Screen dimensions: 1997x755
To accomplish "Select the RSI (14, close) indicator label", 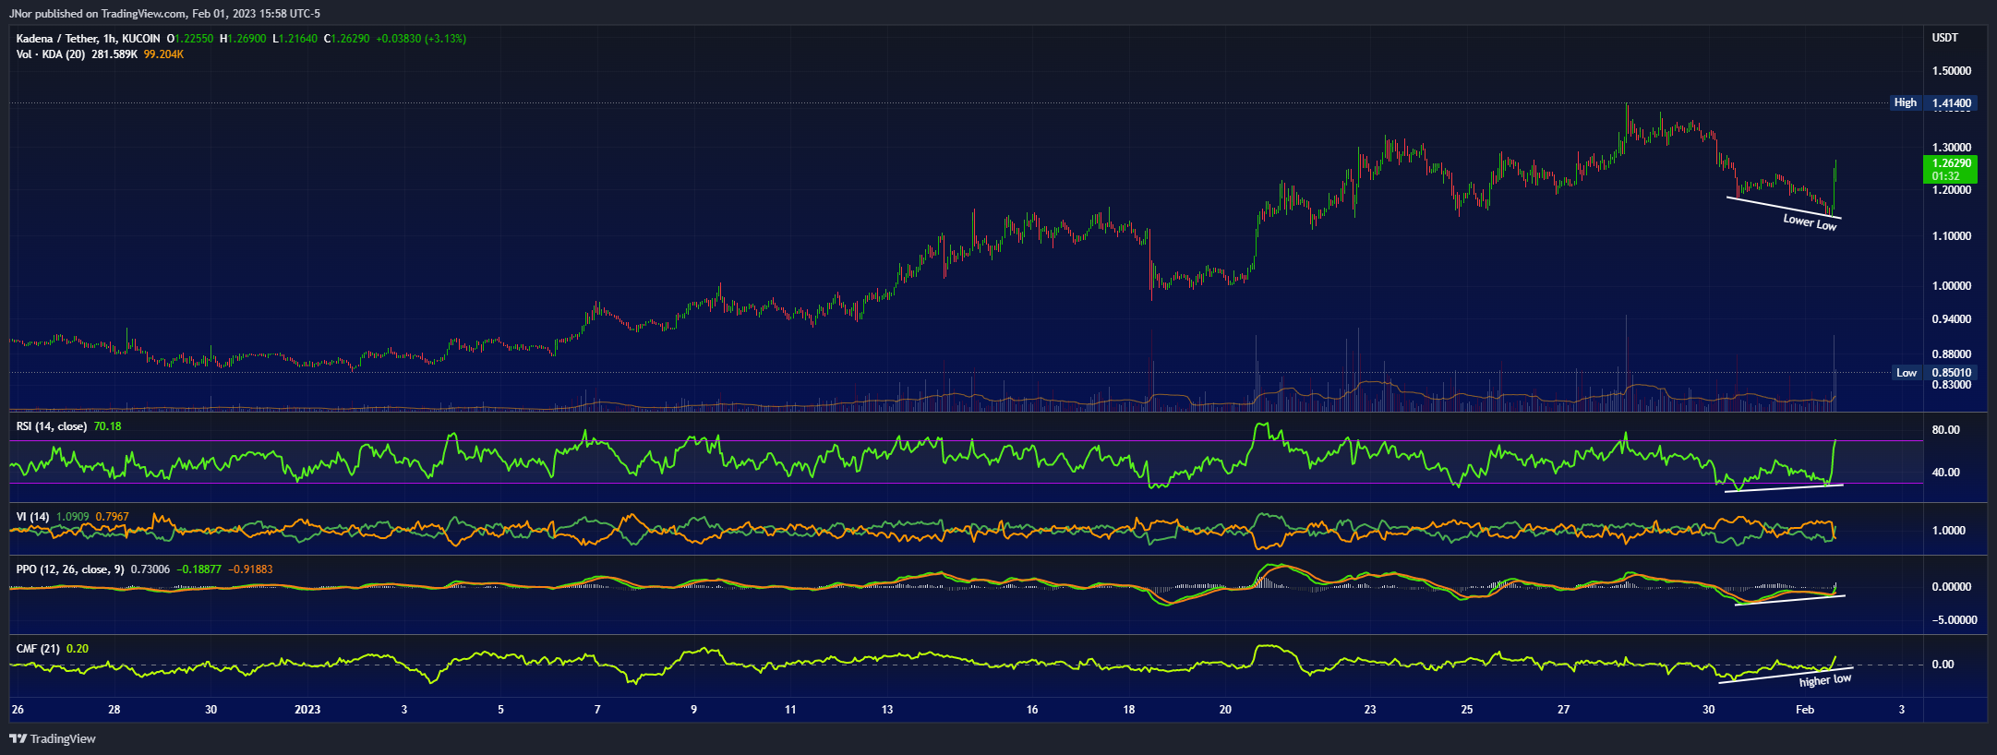I will point(52,426).
